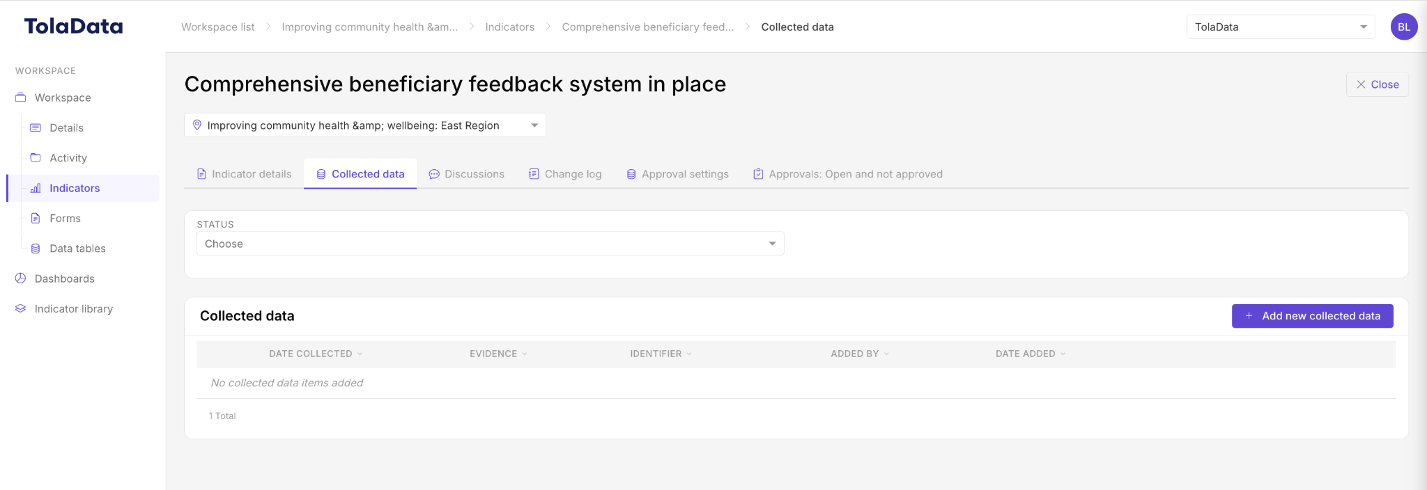The width and height of the screenshot is (1427, 490).
Task: Select Data tables in the sidebar
Action: [78, 248]
